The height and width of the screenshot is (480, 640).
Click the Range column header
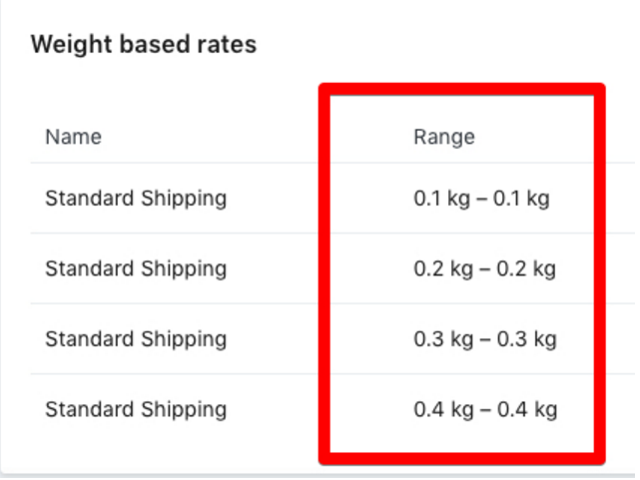tap(443, 137)
